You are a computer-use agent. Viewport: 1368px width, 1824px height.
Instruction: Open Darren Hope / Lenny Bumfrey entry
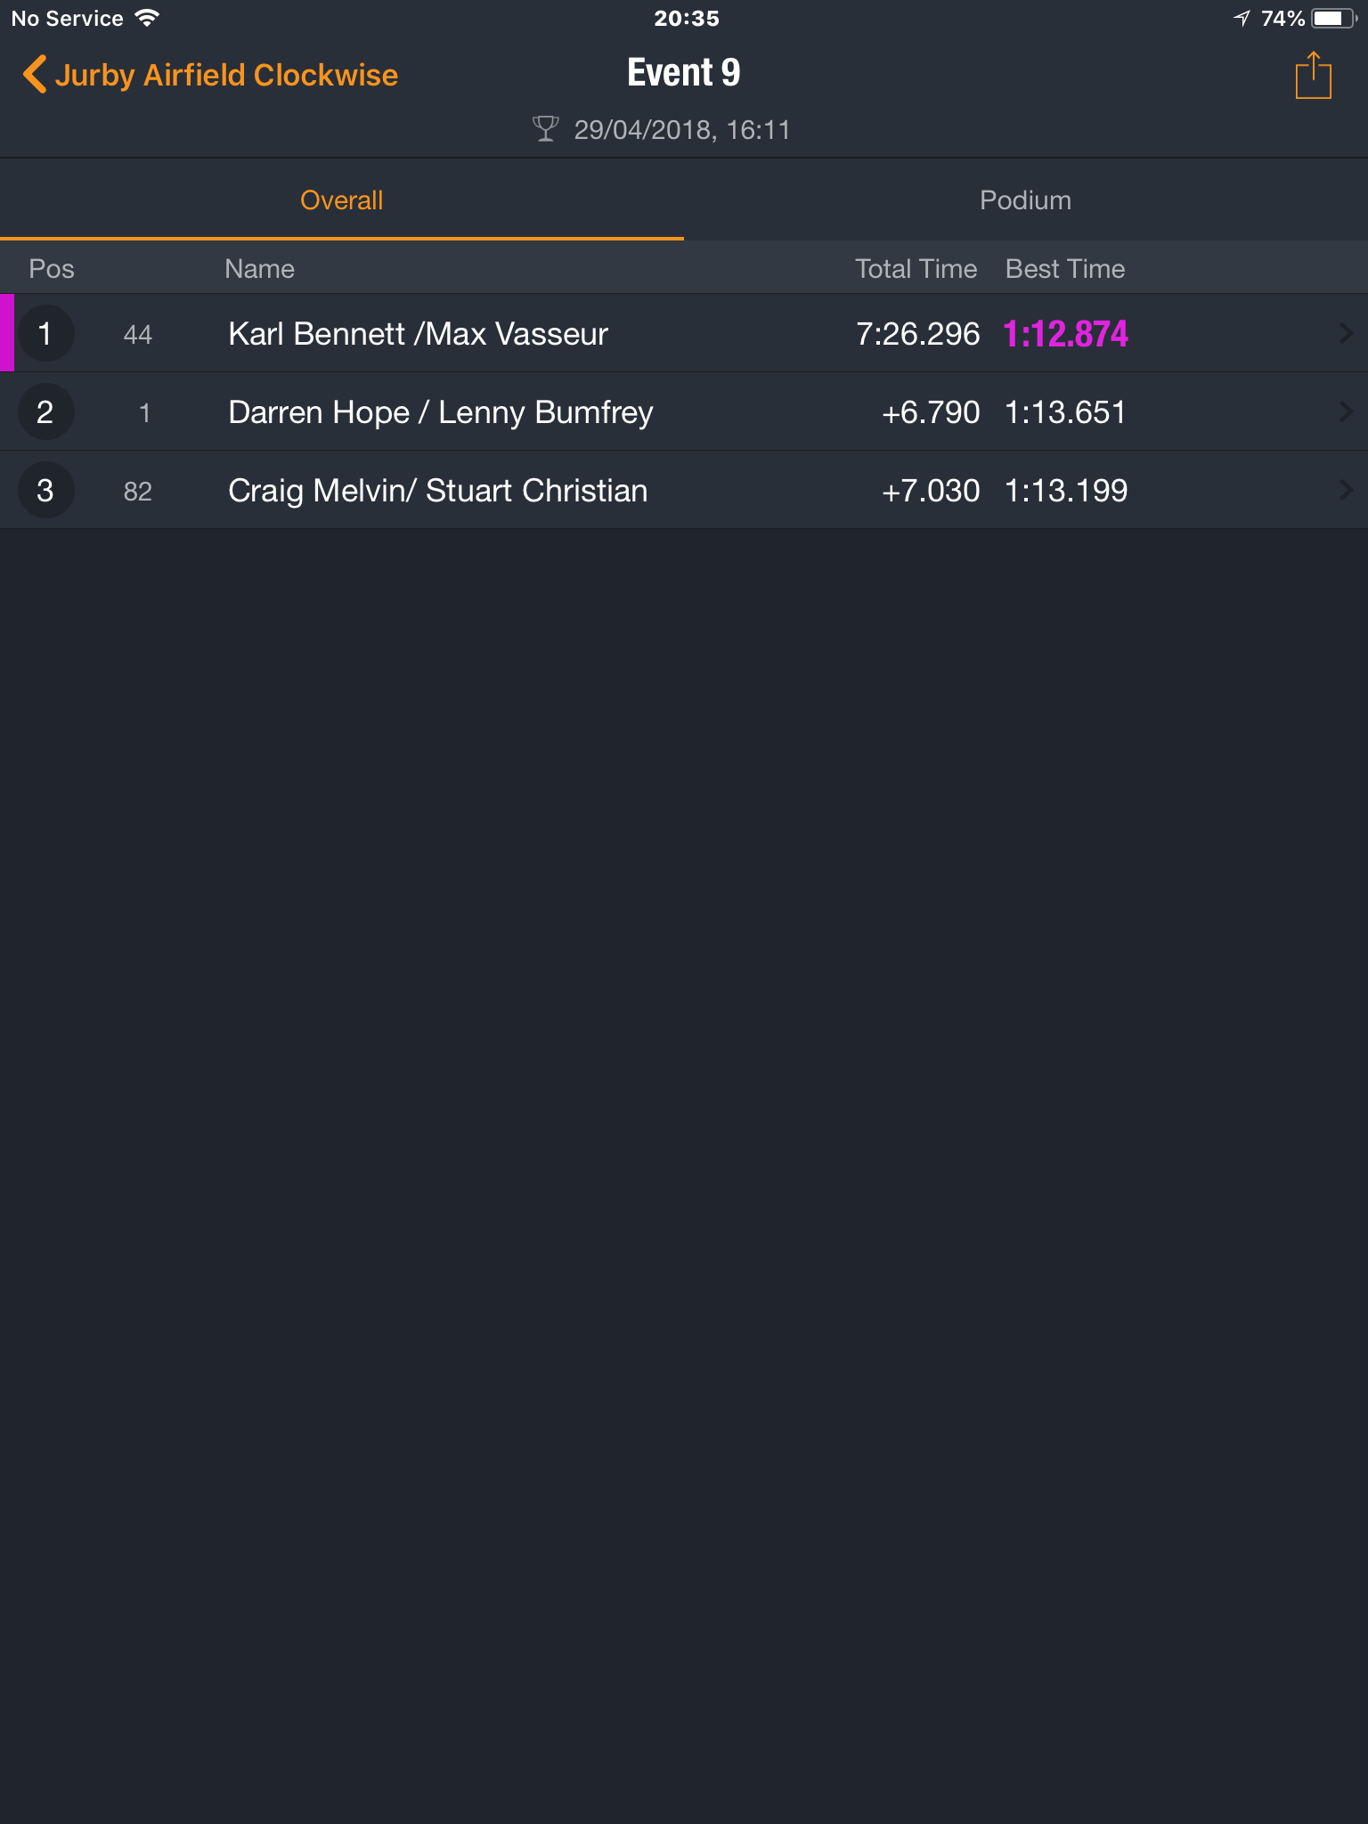684,411
